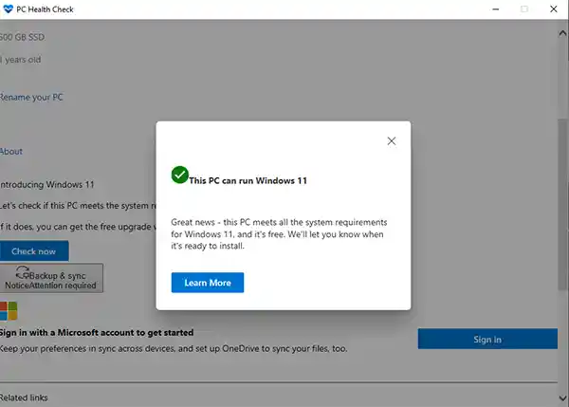Close the PC Health Check window
The image size is (569, 407).
(x=554, y=9)
